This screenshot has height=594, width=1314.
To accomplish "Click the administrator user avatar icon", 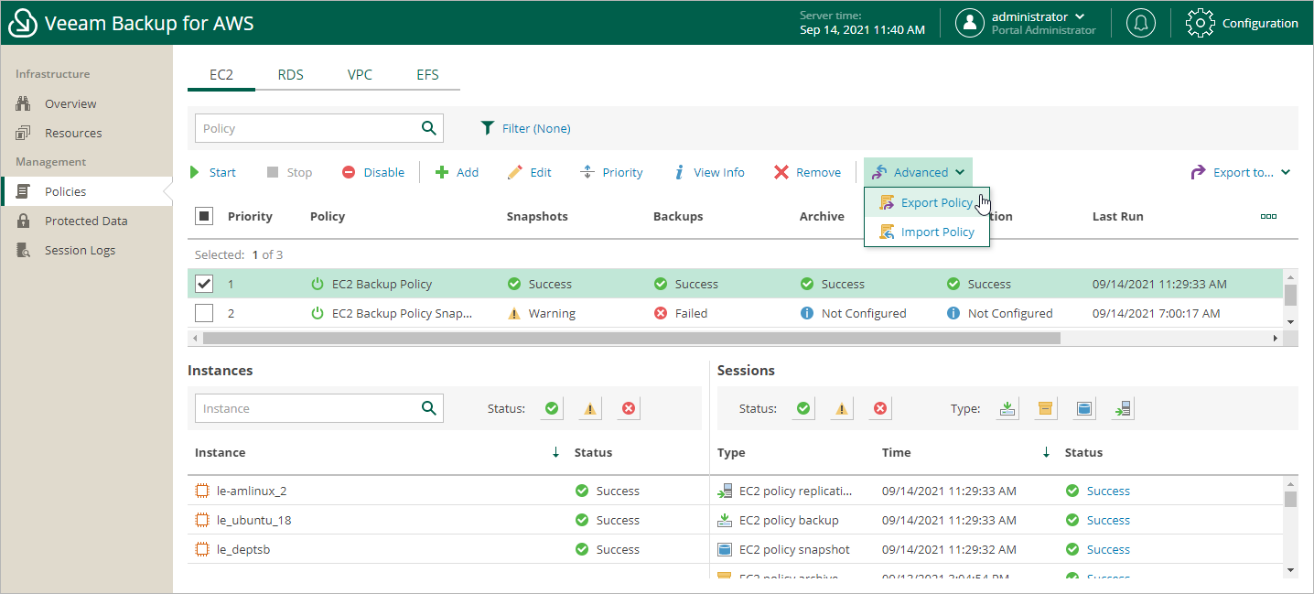I will (970, 23).
